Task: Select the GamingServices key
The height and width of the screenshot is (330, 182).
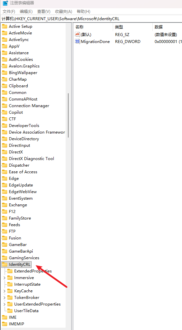Action: 24,258
